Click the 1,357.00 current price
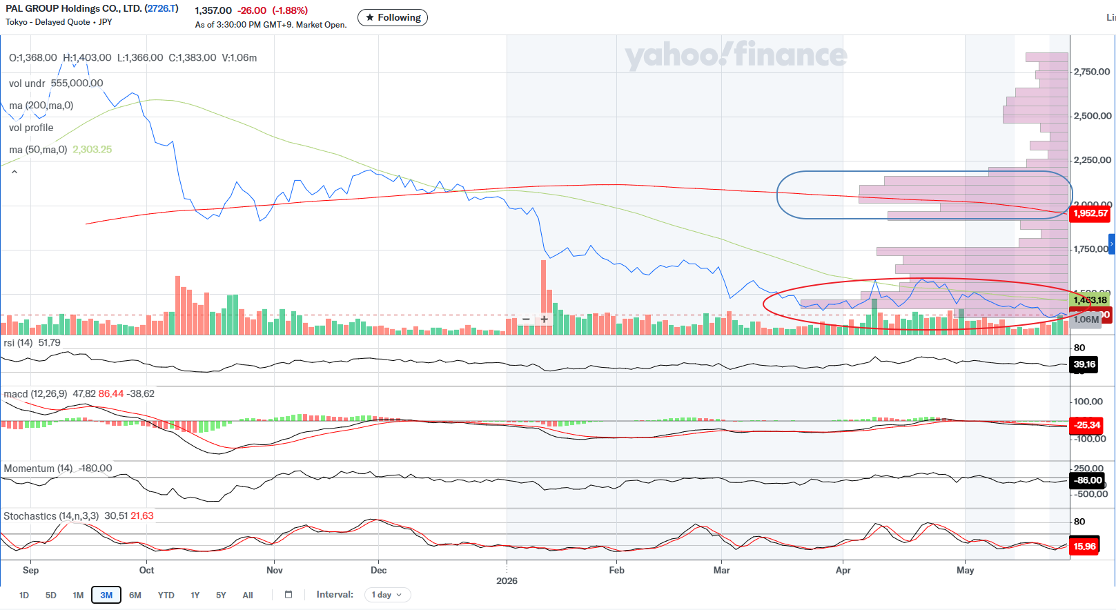1116x610 pixels. click(213, 10)
